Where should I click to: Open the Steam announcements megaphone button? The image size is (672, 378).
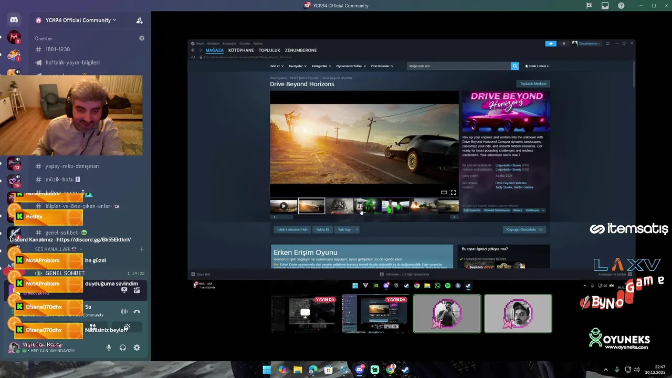pyautogui.click(x=551, y=44)
